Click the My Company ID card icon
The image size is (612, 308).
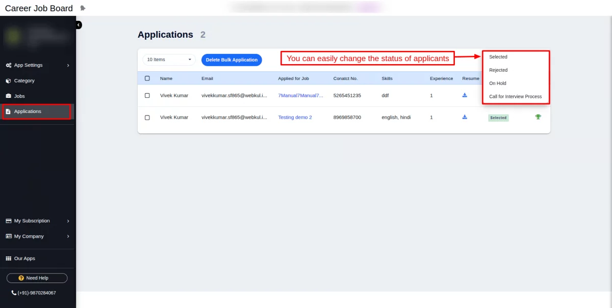click(9, 236)
